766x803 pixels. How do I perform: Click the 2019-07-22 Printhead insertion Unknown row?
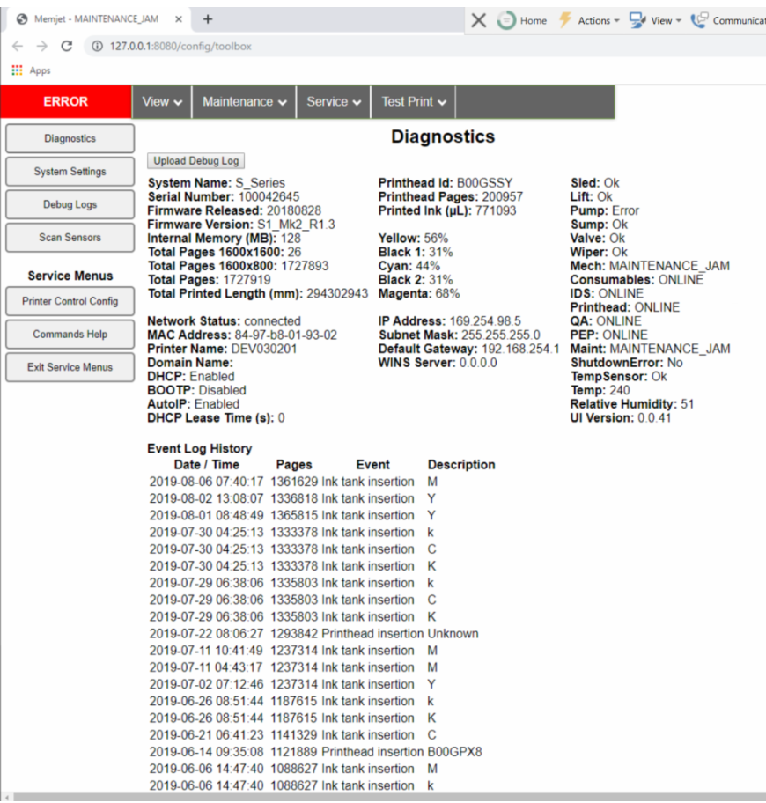313,633
